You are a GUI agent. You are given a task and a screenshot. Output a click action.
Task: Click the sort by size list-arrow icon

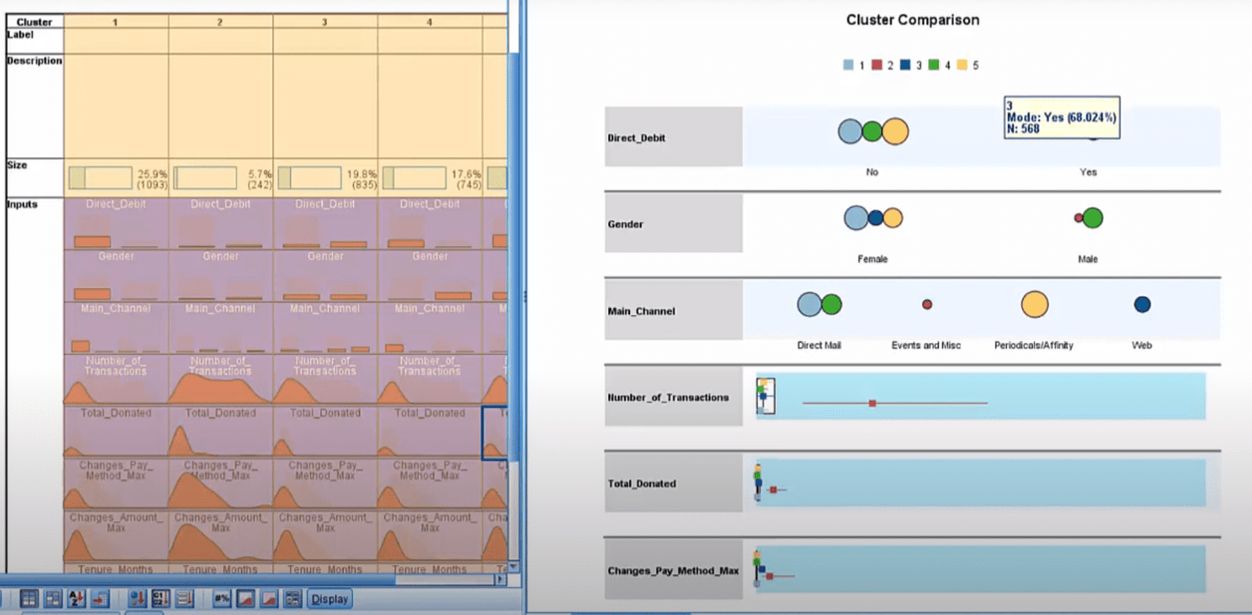coord(185,599)
